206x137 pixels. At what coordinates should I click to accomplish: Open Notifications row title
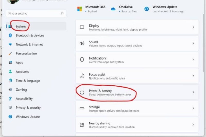(98, 58)
